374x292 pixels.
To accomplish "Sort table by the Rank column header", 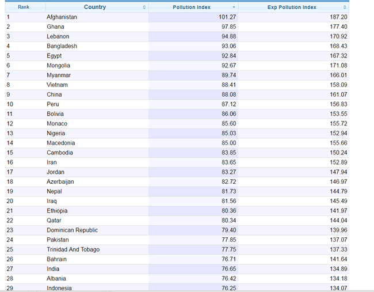I will click(x=24, y=7).
